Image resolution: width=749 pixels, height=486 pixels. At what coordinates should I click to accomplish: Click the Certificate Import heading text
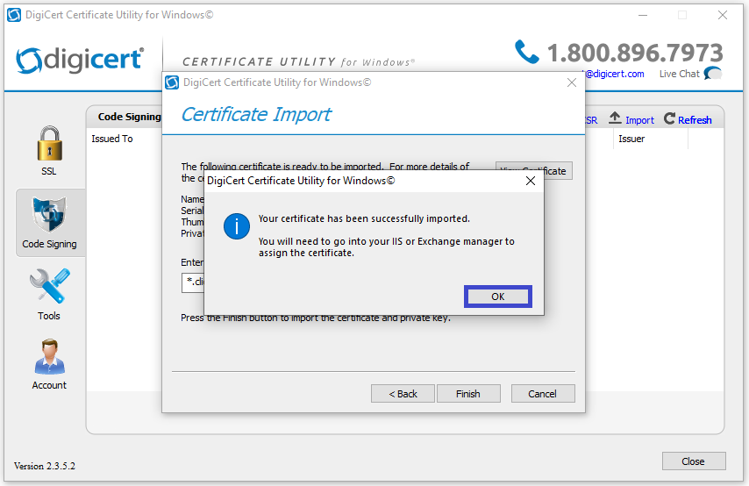click(256, 115)
